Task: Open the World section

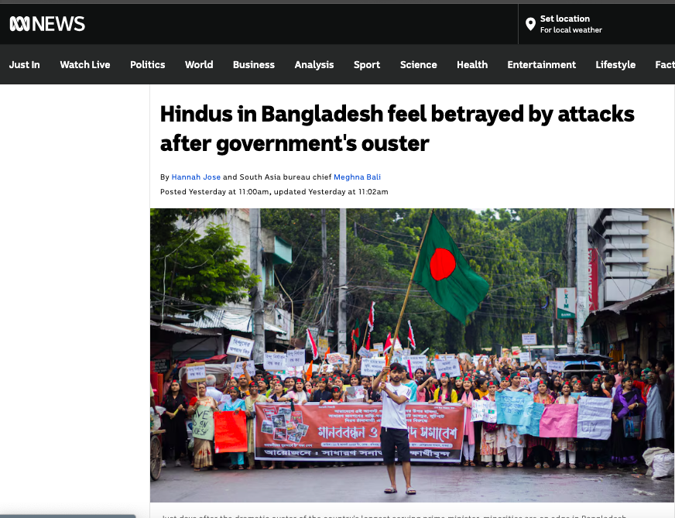Action: pyautogui.click(x=199, y=64)
